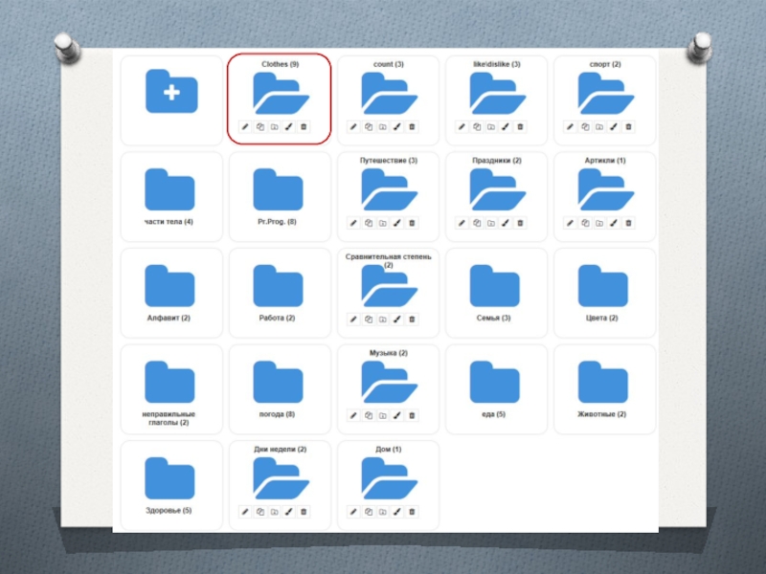Image resolution: width=766 pixels, height=574 pixels.
Task: Click the pencil edit icon under Clothes folder
Action: [244, 126]
